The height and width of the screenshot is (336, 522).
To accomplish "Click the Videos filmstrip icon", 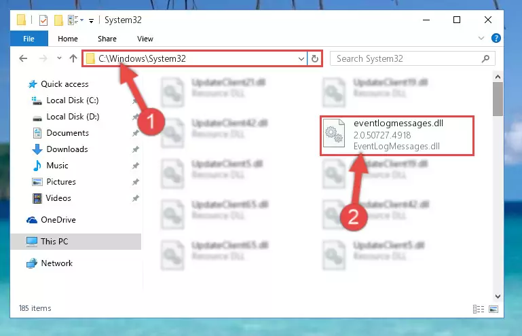I will point(37,198).
